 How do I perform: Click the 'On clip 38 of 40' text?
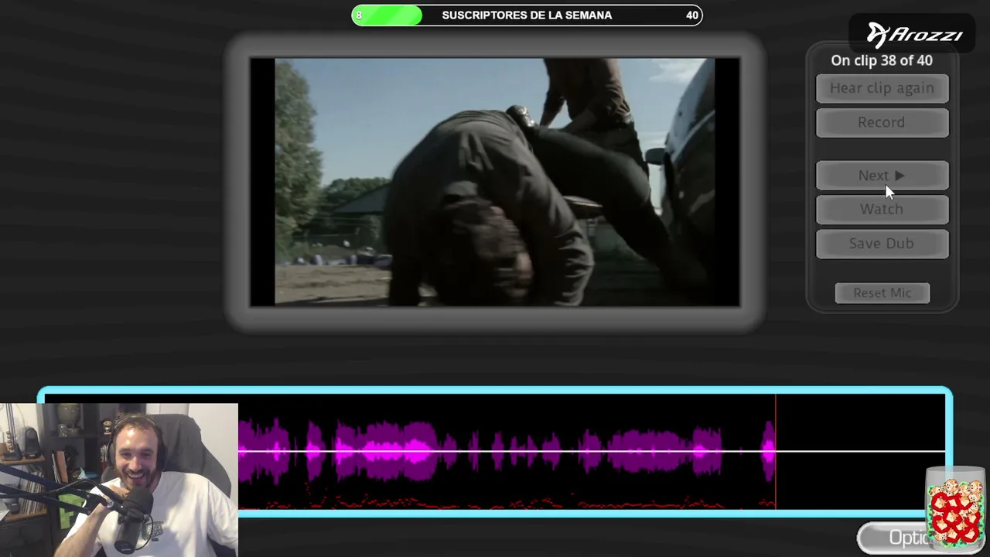point(882,60)
